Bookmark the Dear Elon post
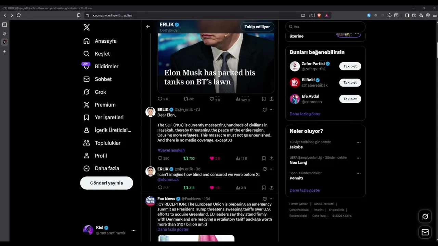This screenshot has width=438, height=246. [264, 159]
